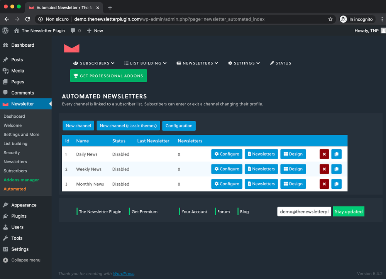The image size is (386, 279).
Task: Delete the Weekly News channel
Action: click(x=324, y=169)
